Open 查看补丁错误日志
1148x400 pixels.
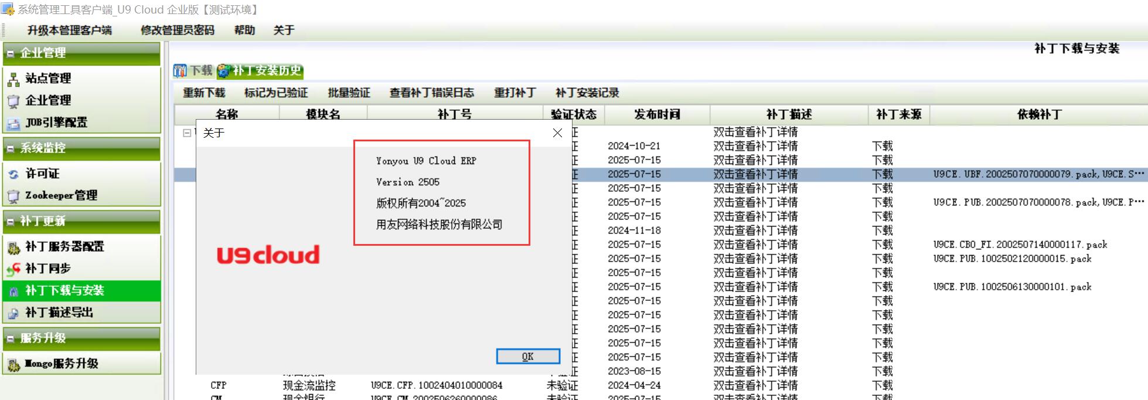432,93
